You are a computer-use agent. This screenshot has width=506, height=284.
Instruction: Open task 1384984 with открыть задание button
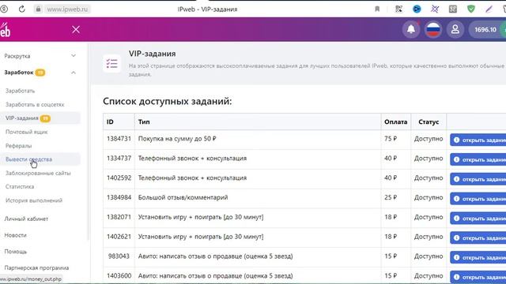pos(478,199)
